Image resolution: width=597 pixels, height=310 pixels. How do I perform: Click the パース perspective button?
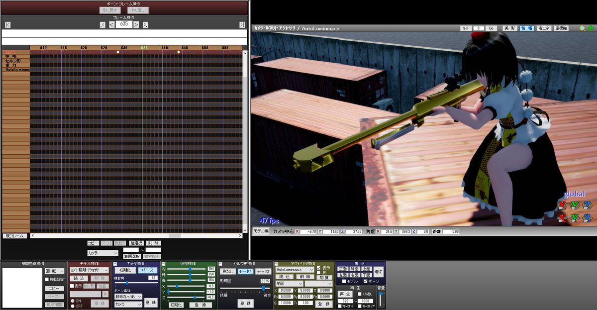click(147, 270)
